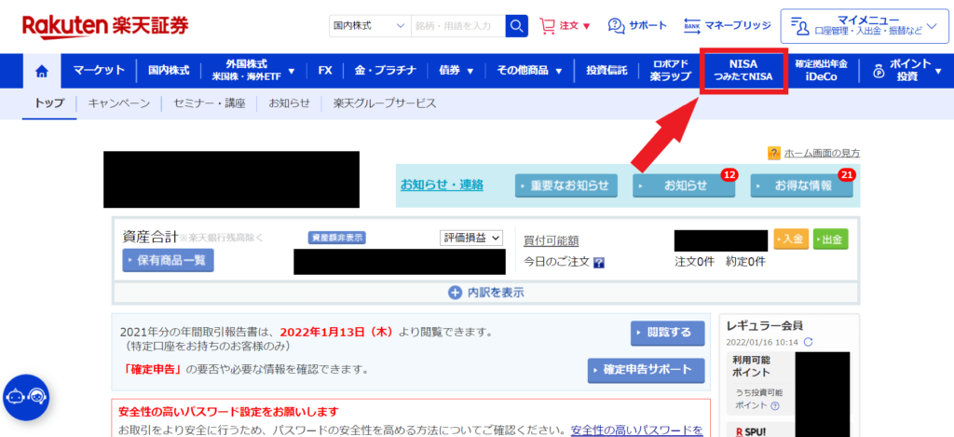Click the 銘柄・用語を入力 search field
This screenshot has height=437, width=954.
[x=458, y=26]
